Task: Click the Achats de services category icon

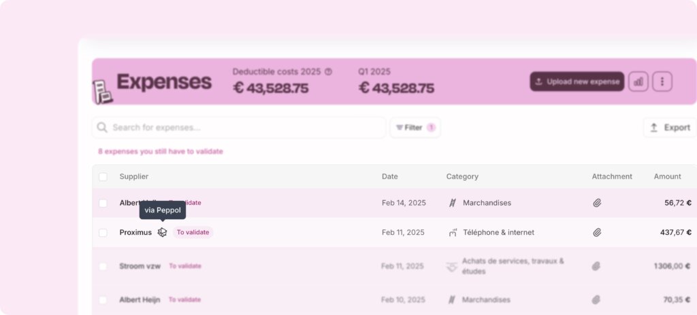Action: [452, 266]
